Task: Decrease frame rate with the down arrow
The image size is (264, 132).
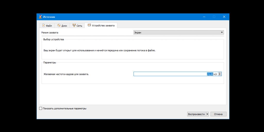Action: coord(220,75)
